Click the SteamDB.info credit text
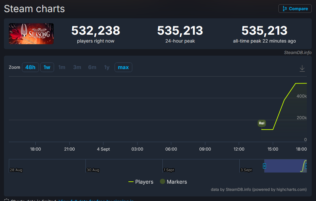Image resolution: width=316 pixels, height=201 pixels. coord(298,53)
